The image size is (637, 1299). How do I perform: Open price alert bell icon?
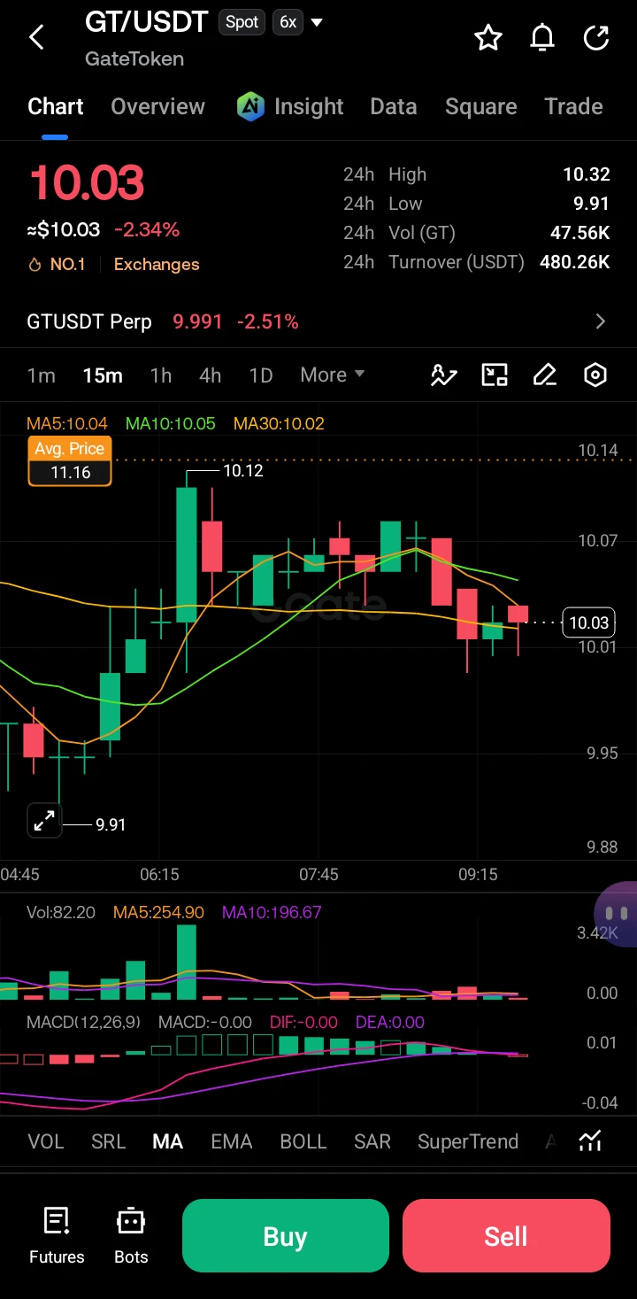pos(542,37)
